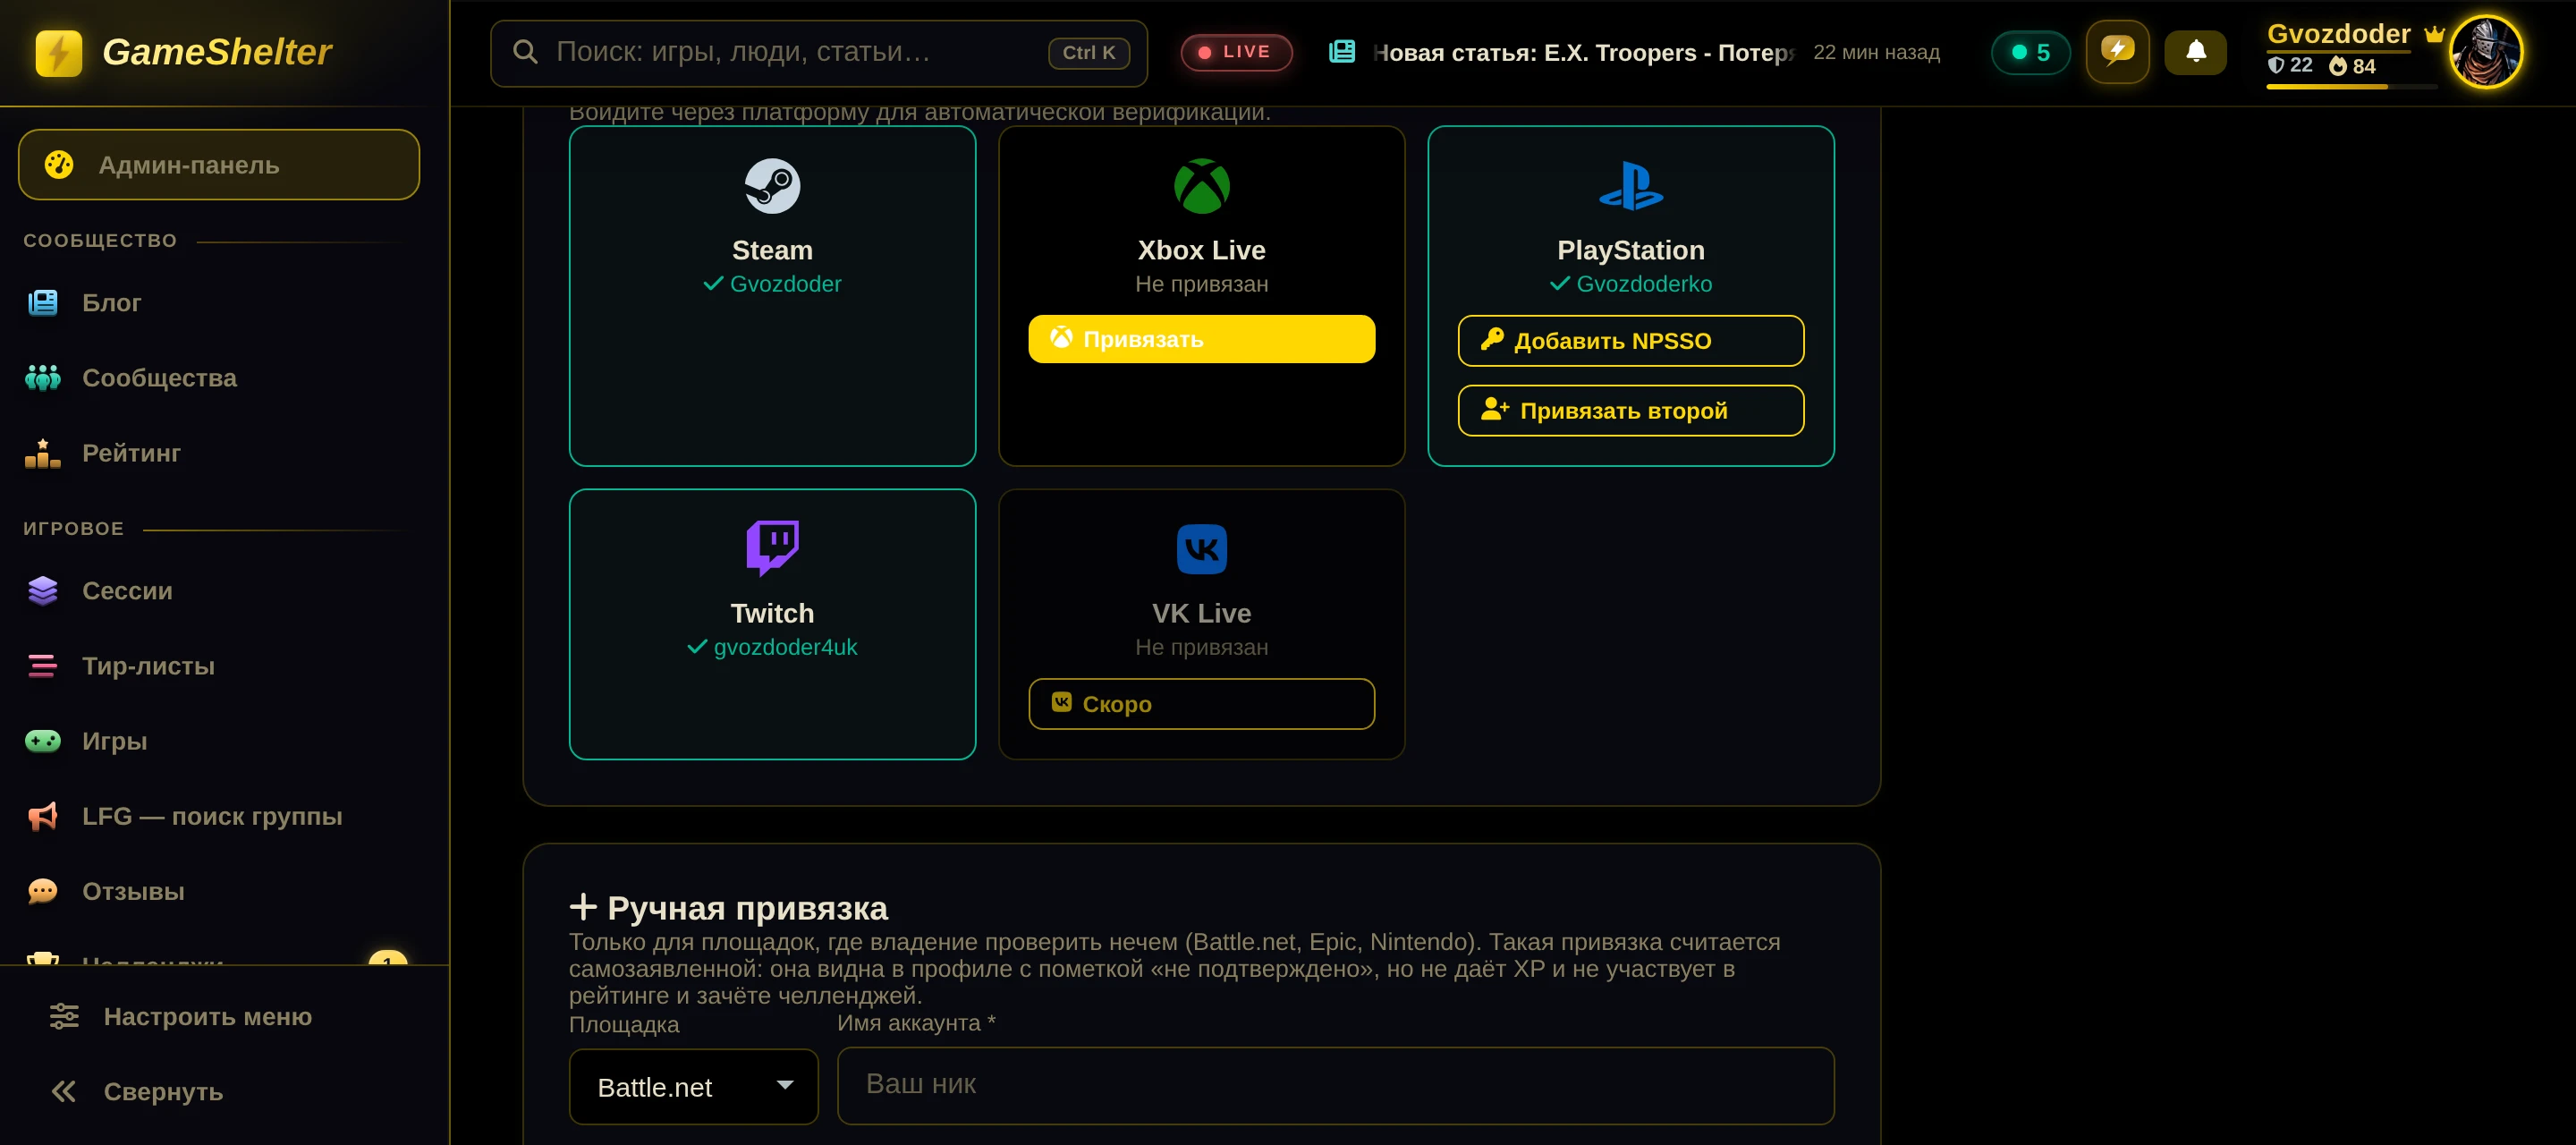Click Привязать второй PlayStation account
The height and width of the screenshot is (1145, 2576).
click(x=1630, y=411)
